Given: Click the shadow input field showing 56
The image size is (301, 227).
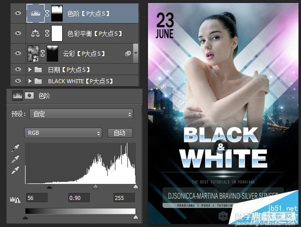Looking at the screenshot, I should [37, 198].
